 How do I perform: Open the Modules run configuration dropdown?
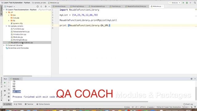click(x=175, y=3)
